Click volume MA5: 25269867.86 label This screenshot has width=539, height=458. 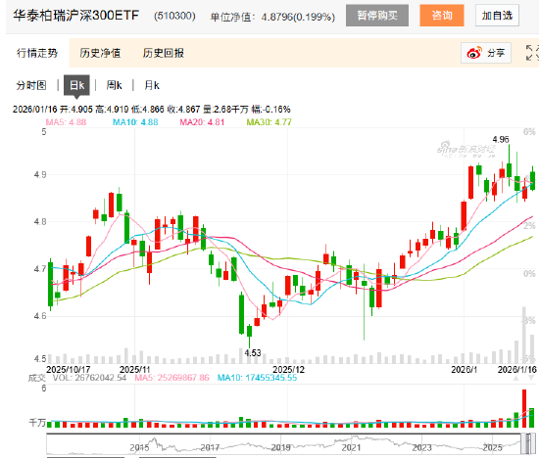click(x=171, y=378)
